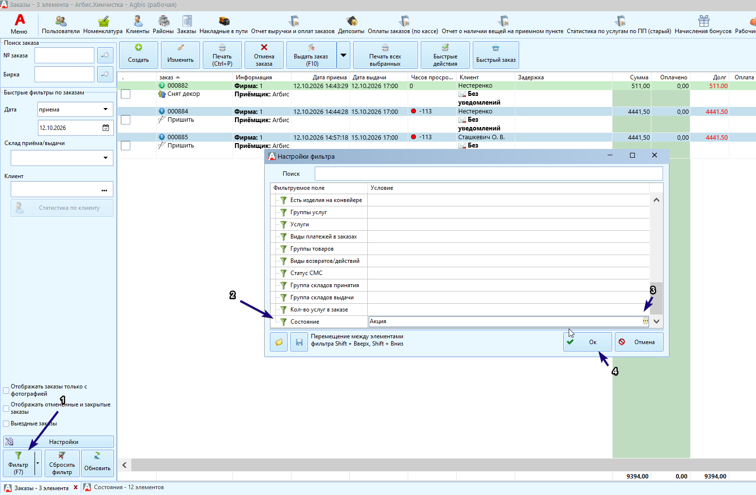
Task: Open Накладные в пути toolbar icon
Action: pyautogui.click(x=224, y=24)
